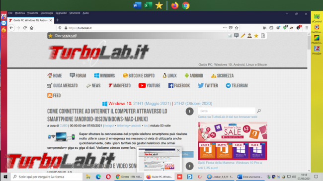
Task: Open the Visualizza menu
Action: point(32,13)
